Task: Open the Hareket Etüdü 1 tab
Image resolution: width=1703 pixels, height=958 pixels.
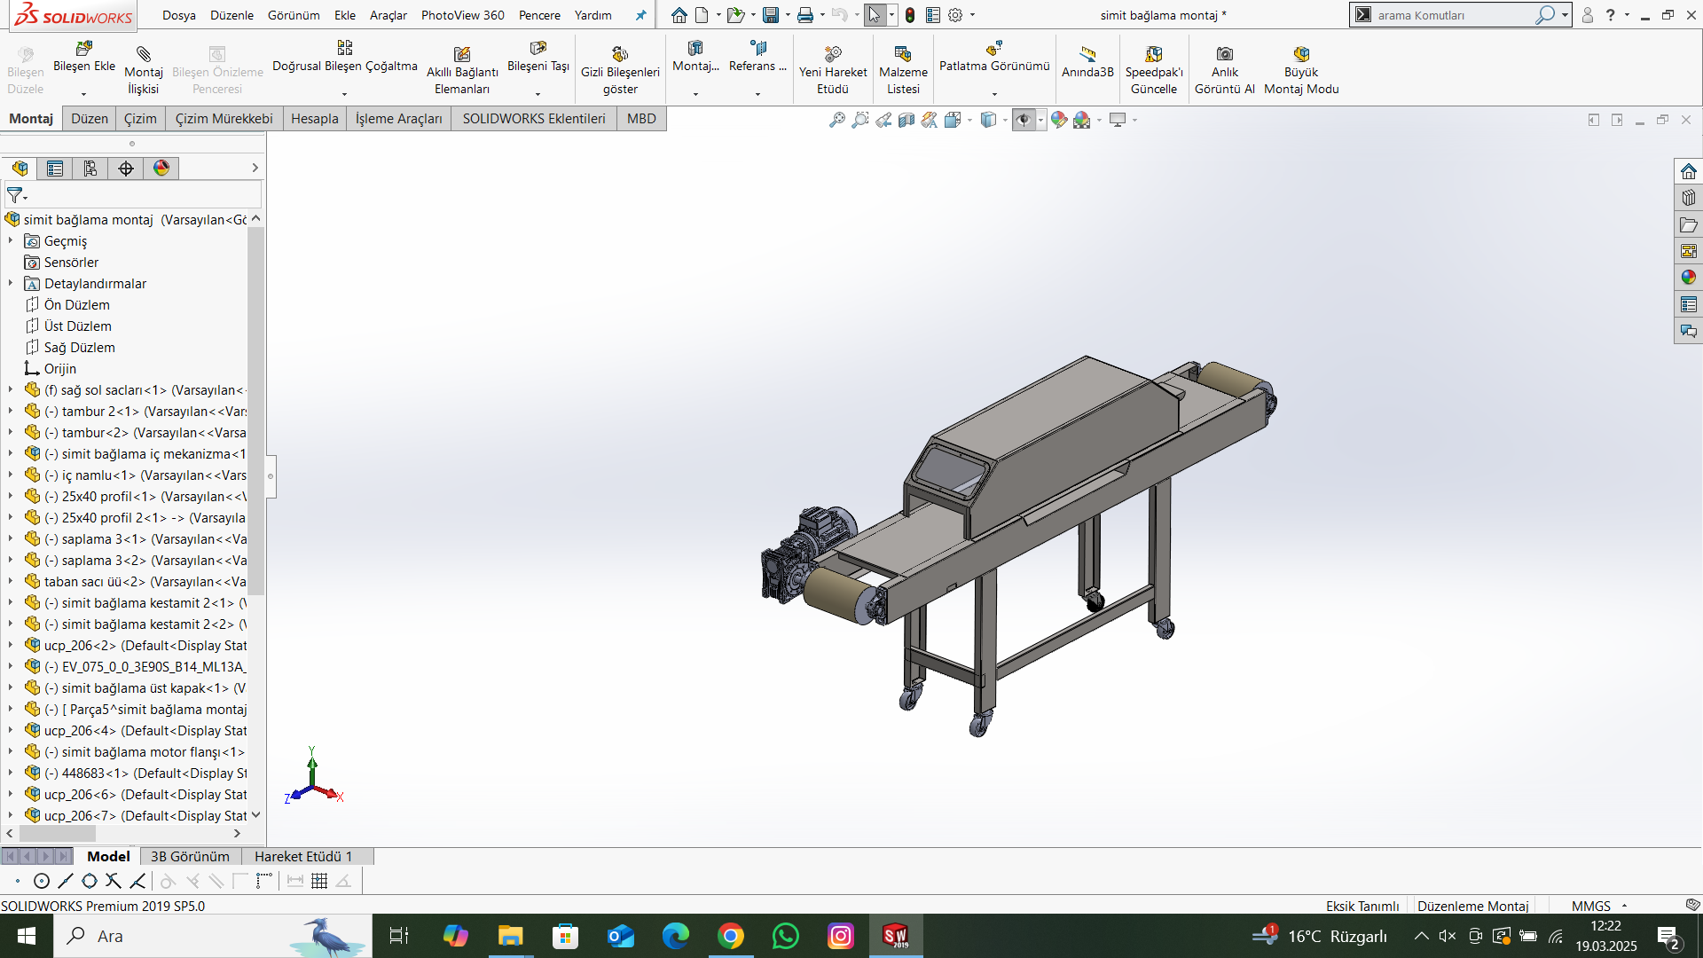Action: [x=303, y=856]
